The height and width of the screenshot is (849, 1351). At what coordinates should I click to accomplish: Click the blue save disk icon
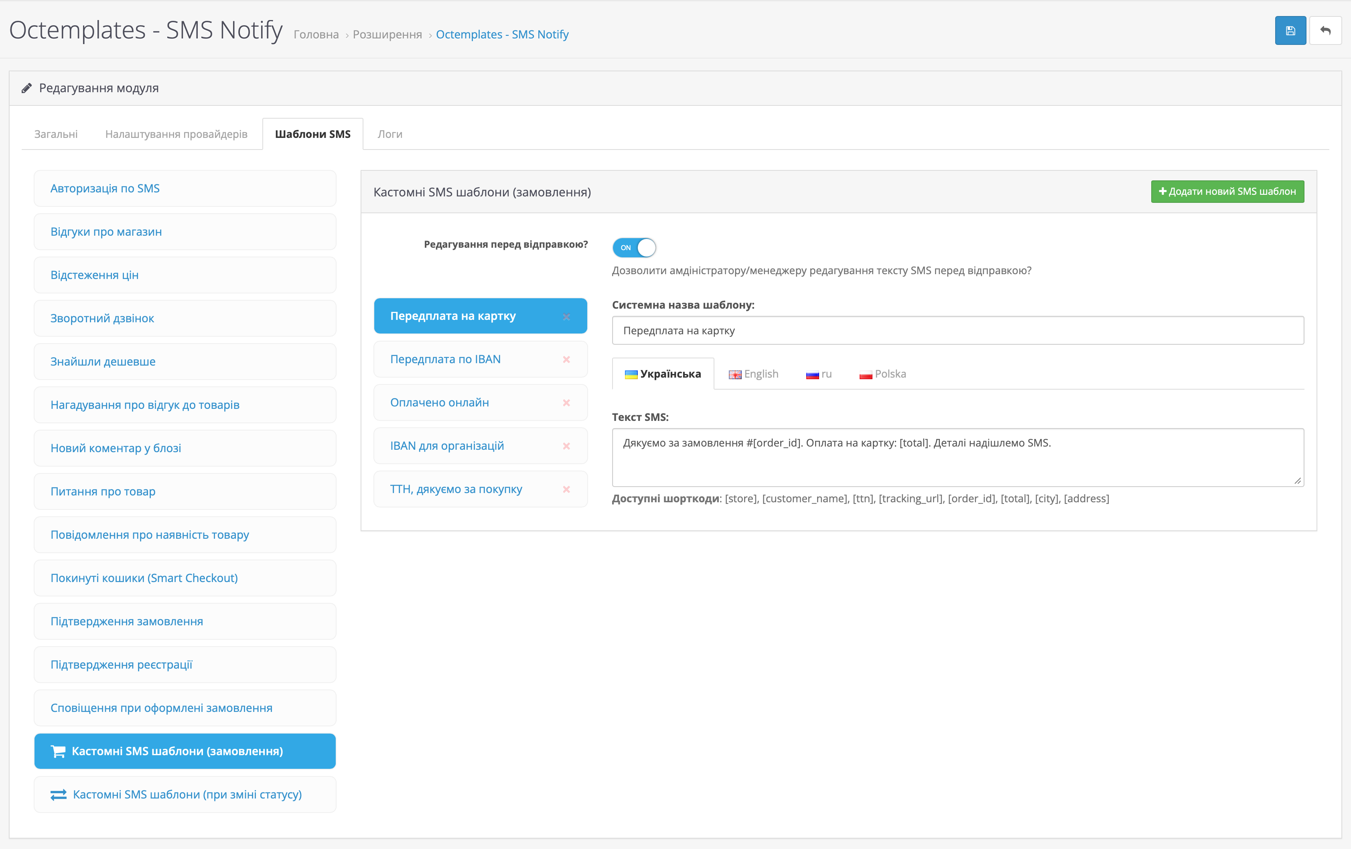1290,31
